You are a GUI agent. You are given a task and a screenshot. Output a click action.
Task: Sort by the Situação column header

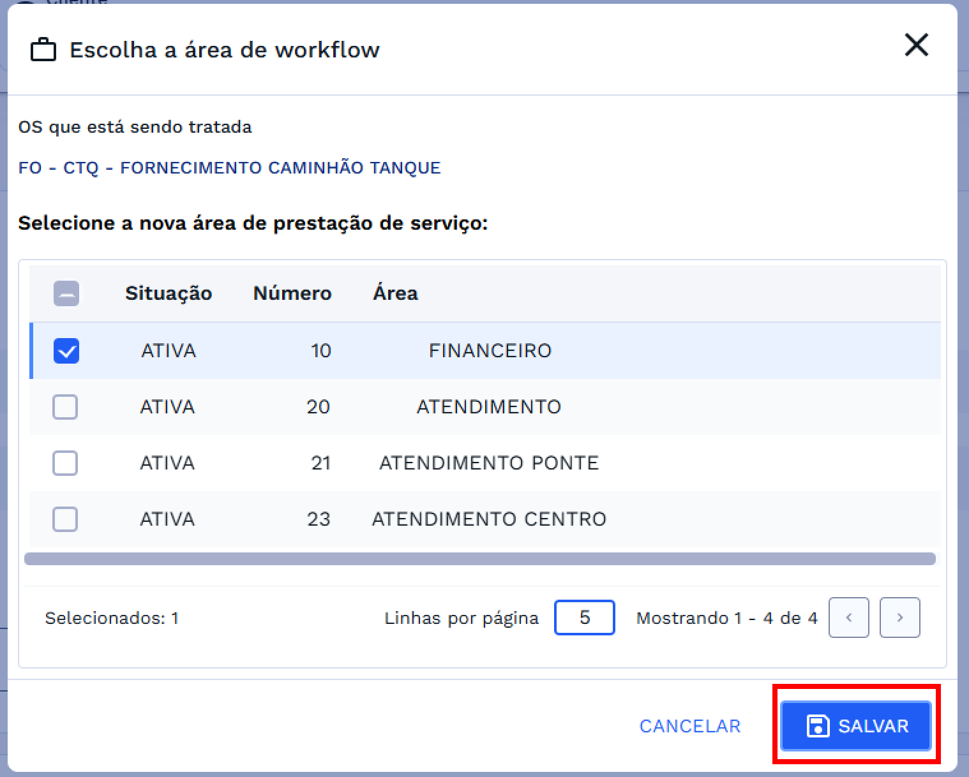[169, 293]
